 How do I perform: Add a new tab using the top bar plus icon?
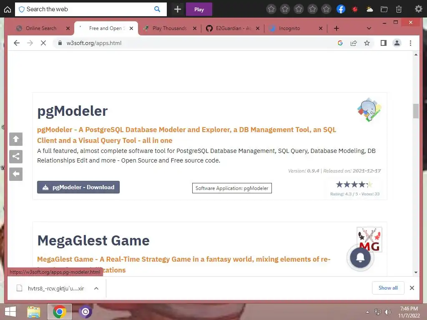click(x=178, y=9)
